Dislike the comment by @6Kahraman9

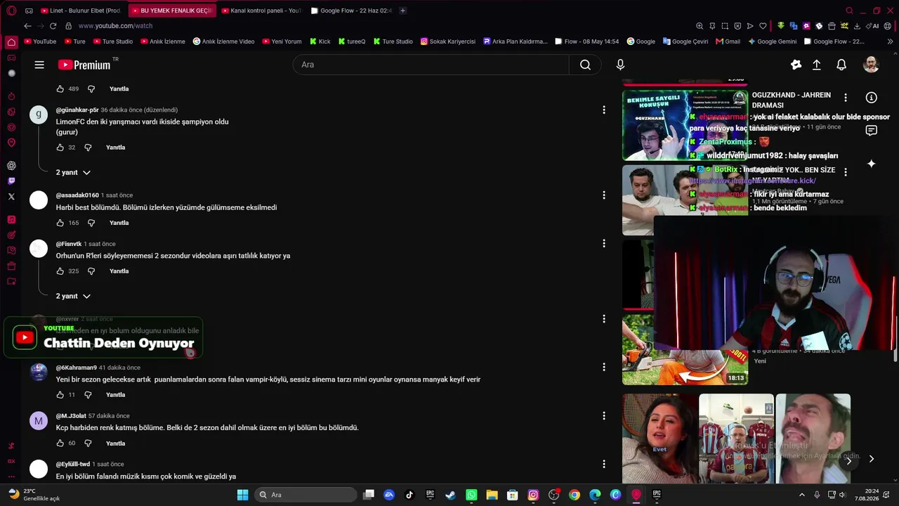pos(88,395)
